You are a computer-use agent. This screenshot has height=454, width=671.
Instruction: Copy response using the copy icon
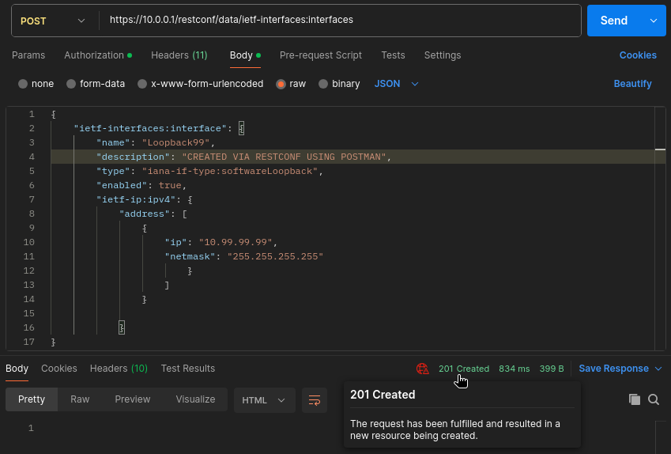tap(634, 399)
